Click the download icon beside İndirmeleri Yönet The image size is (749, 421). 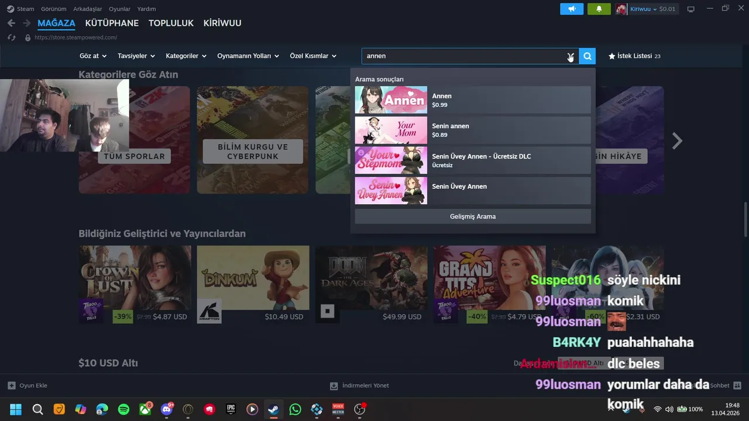tap(334, 386)
